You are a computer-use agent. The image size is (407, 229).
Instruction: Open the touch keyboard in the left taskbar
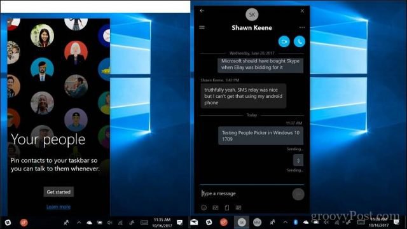tap(144, 223)
